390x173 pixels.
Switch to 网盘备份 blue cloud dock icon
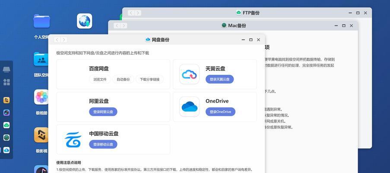6,150
